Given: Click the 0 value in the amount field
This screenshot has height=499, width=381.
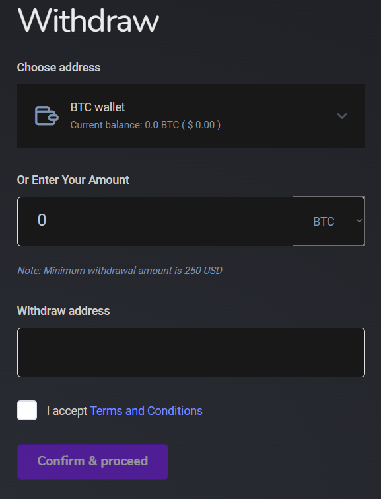Looking at the screenshot, I should point(42,220).
